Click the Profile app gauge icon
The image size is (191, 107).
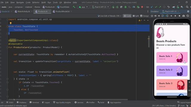(134, 7)
